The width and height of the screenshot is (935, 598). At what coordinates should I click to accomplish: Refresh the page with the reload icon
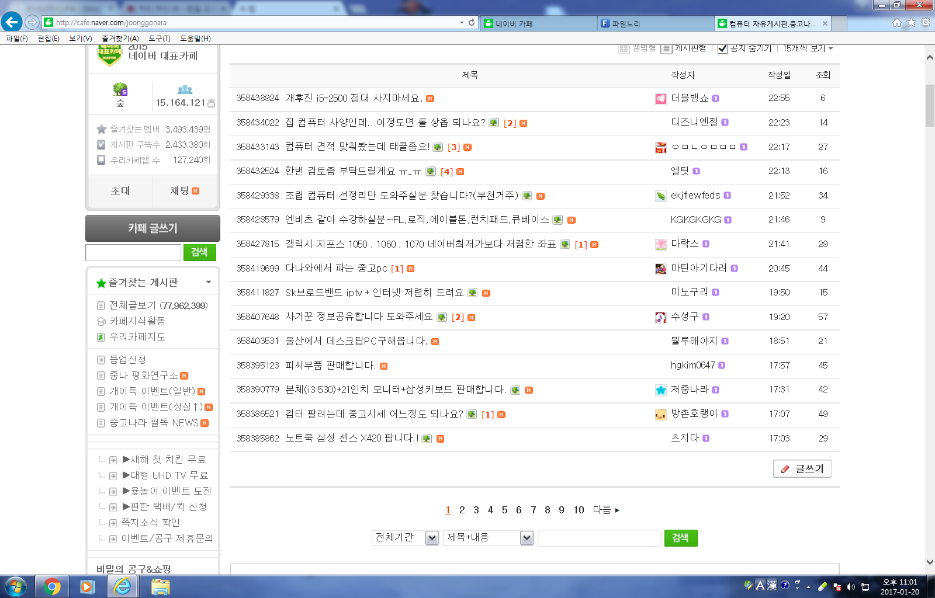(x=472, y=22)
